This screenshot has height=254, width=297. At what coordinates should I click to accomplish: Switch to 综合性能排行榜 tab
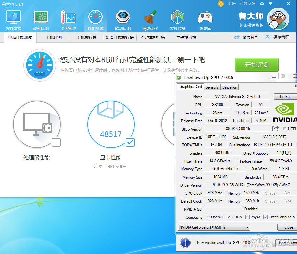pos(120,38)
